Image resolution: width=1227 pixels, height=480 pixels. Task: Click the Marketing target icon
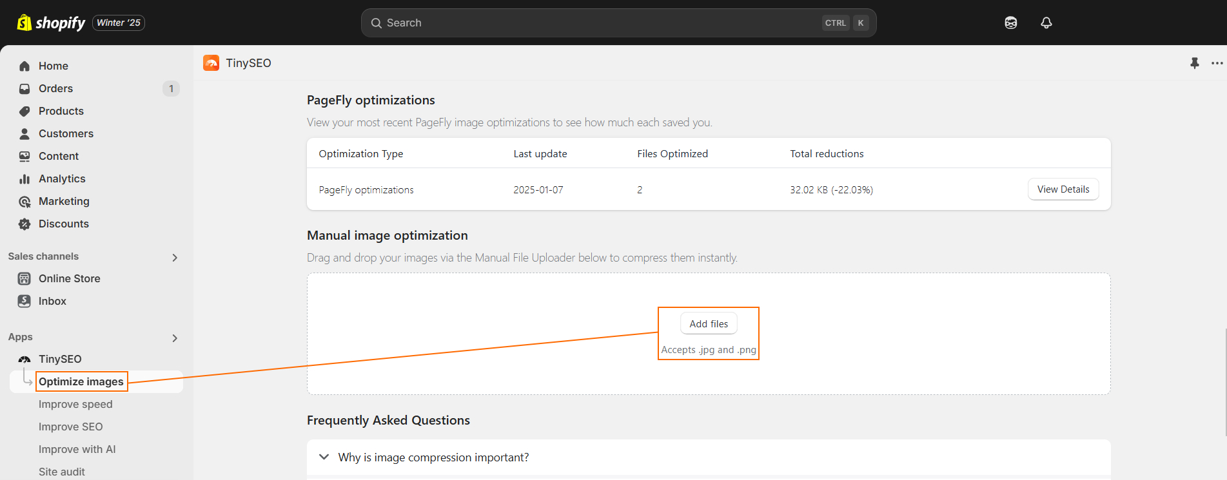click(x=25, y=201)
